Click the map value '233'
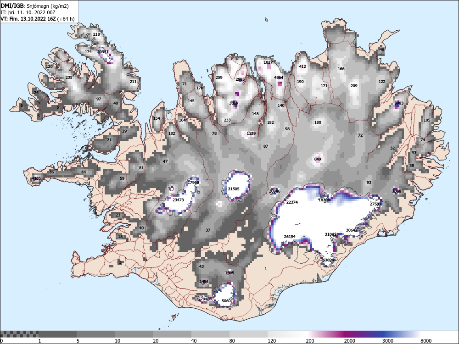The width and height of the screenshot is (459, 344). pos(227,120)
